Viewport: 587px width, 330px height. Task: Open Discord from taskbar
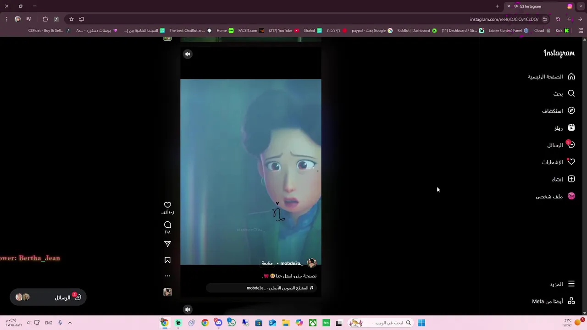218,323
